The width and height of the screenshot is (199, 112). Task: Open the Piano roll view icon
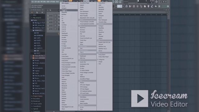click(x=130, y=6)
